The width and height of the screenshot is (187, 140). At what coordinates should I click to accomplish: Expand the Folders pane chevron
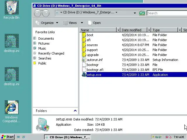75,111
